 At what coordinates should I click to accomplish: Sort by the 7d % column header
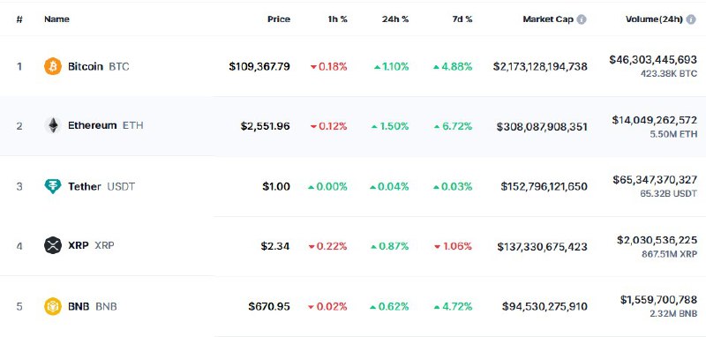[461, 19]
